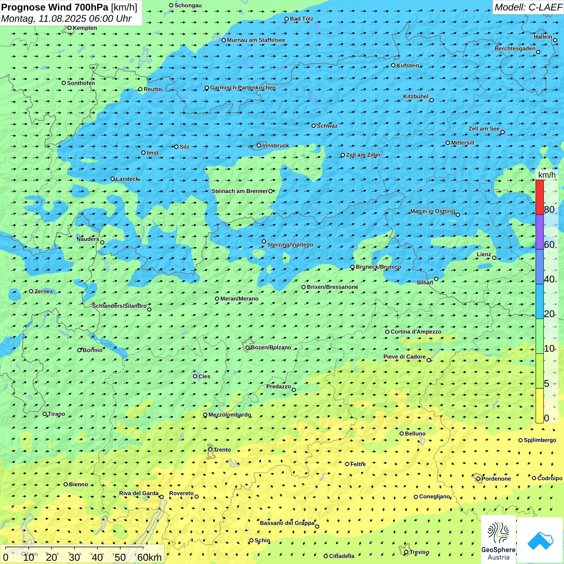Click the Nauders city label

(x=88, y=239)
